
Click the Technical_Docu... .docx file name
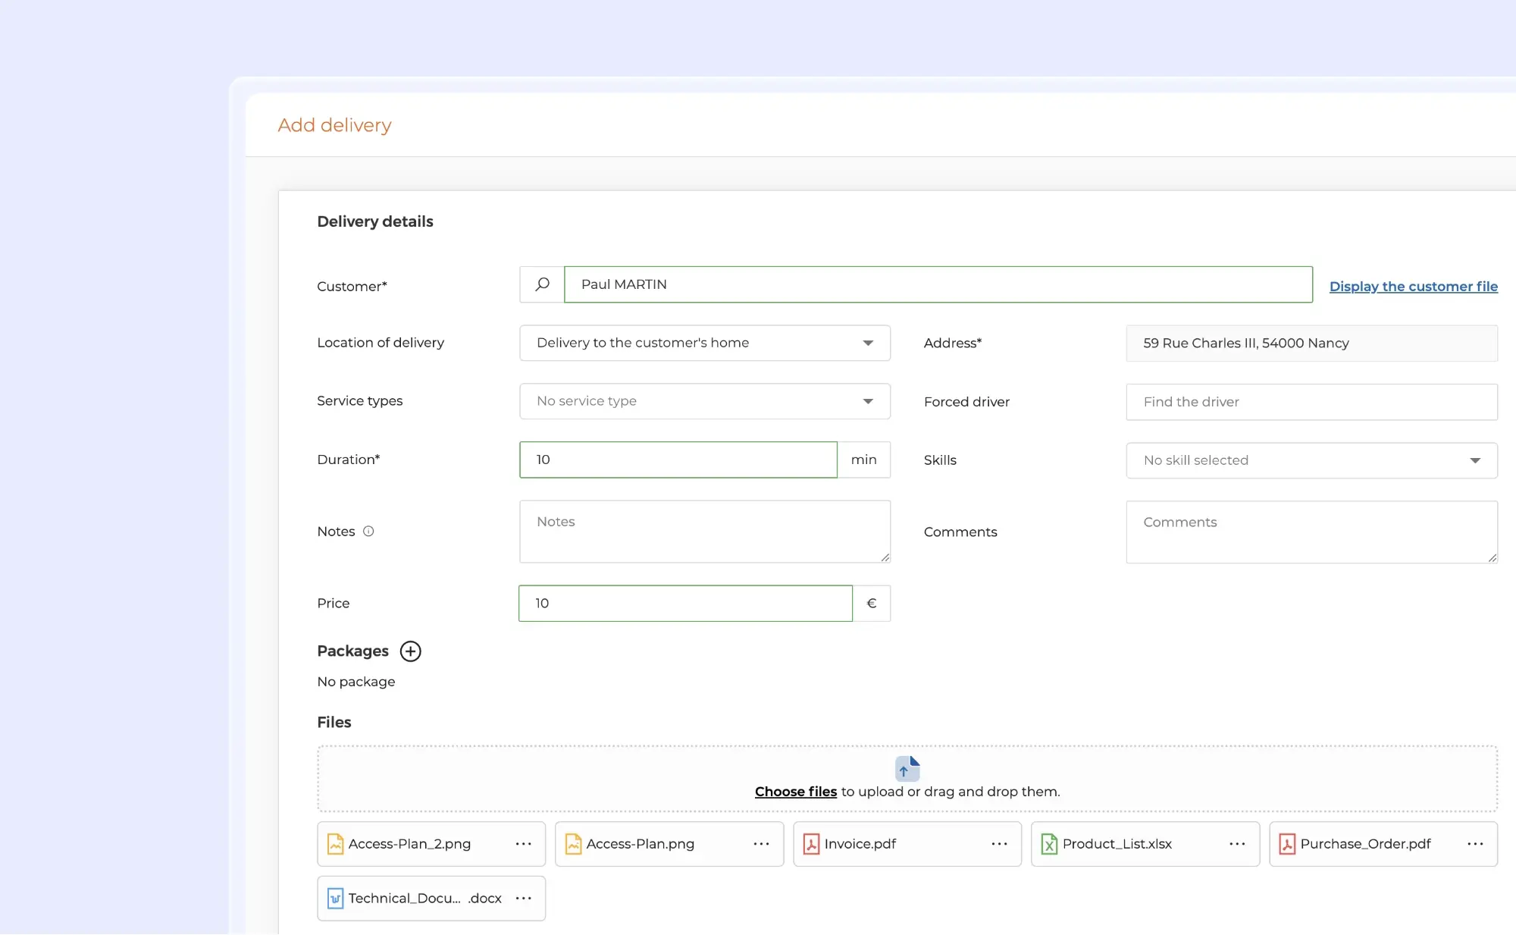425,899
